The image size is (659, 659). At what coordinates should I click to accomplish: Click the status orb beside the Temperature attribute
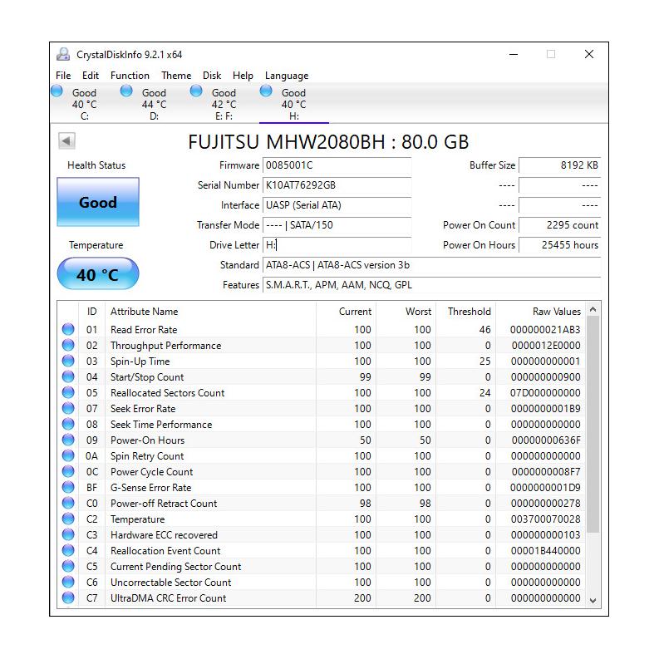[68, 519]
